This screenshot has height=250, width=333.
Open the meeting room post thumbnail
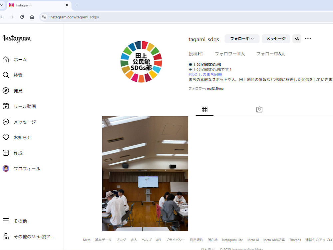click(145, 173)
